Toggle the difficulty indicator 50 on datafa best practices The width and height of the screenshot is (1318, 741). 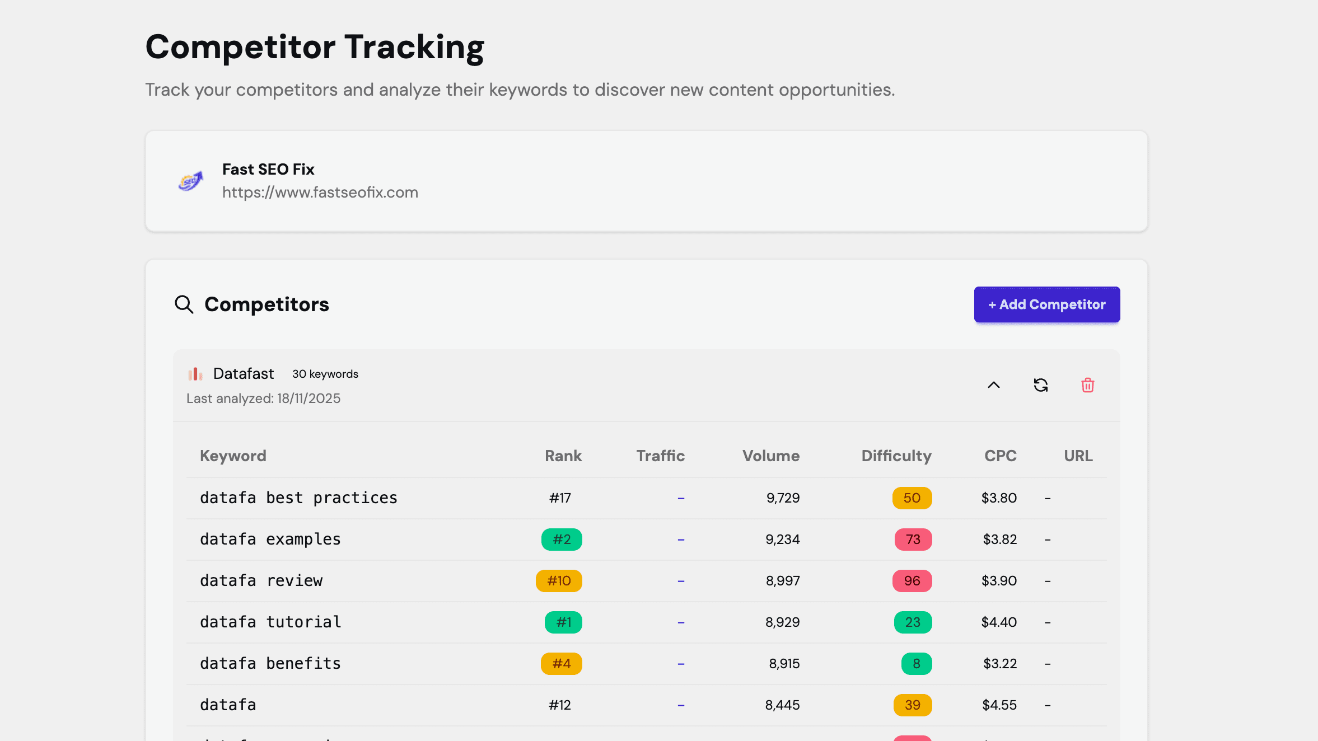pyautogui.click(x=912, y=498)
